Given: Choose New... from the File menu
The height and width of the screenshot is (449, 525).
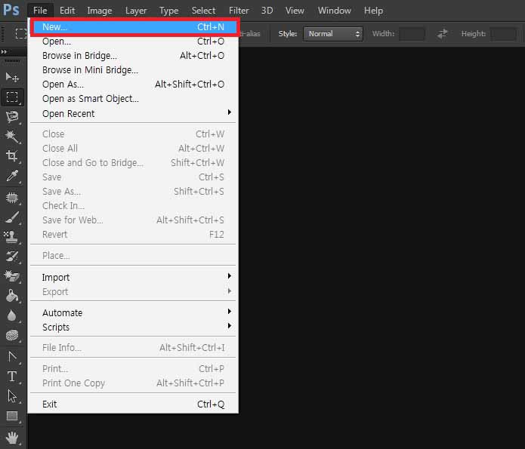Looking at the screenshot, I should coord(134,26).
